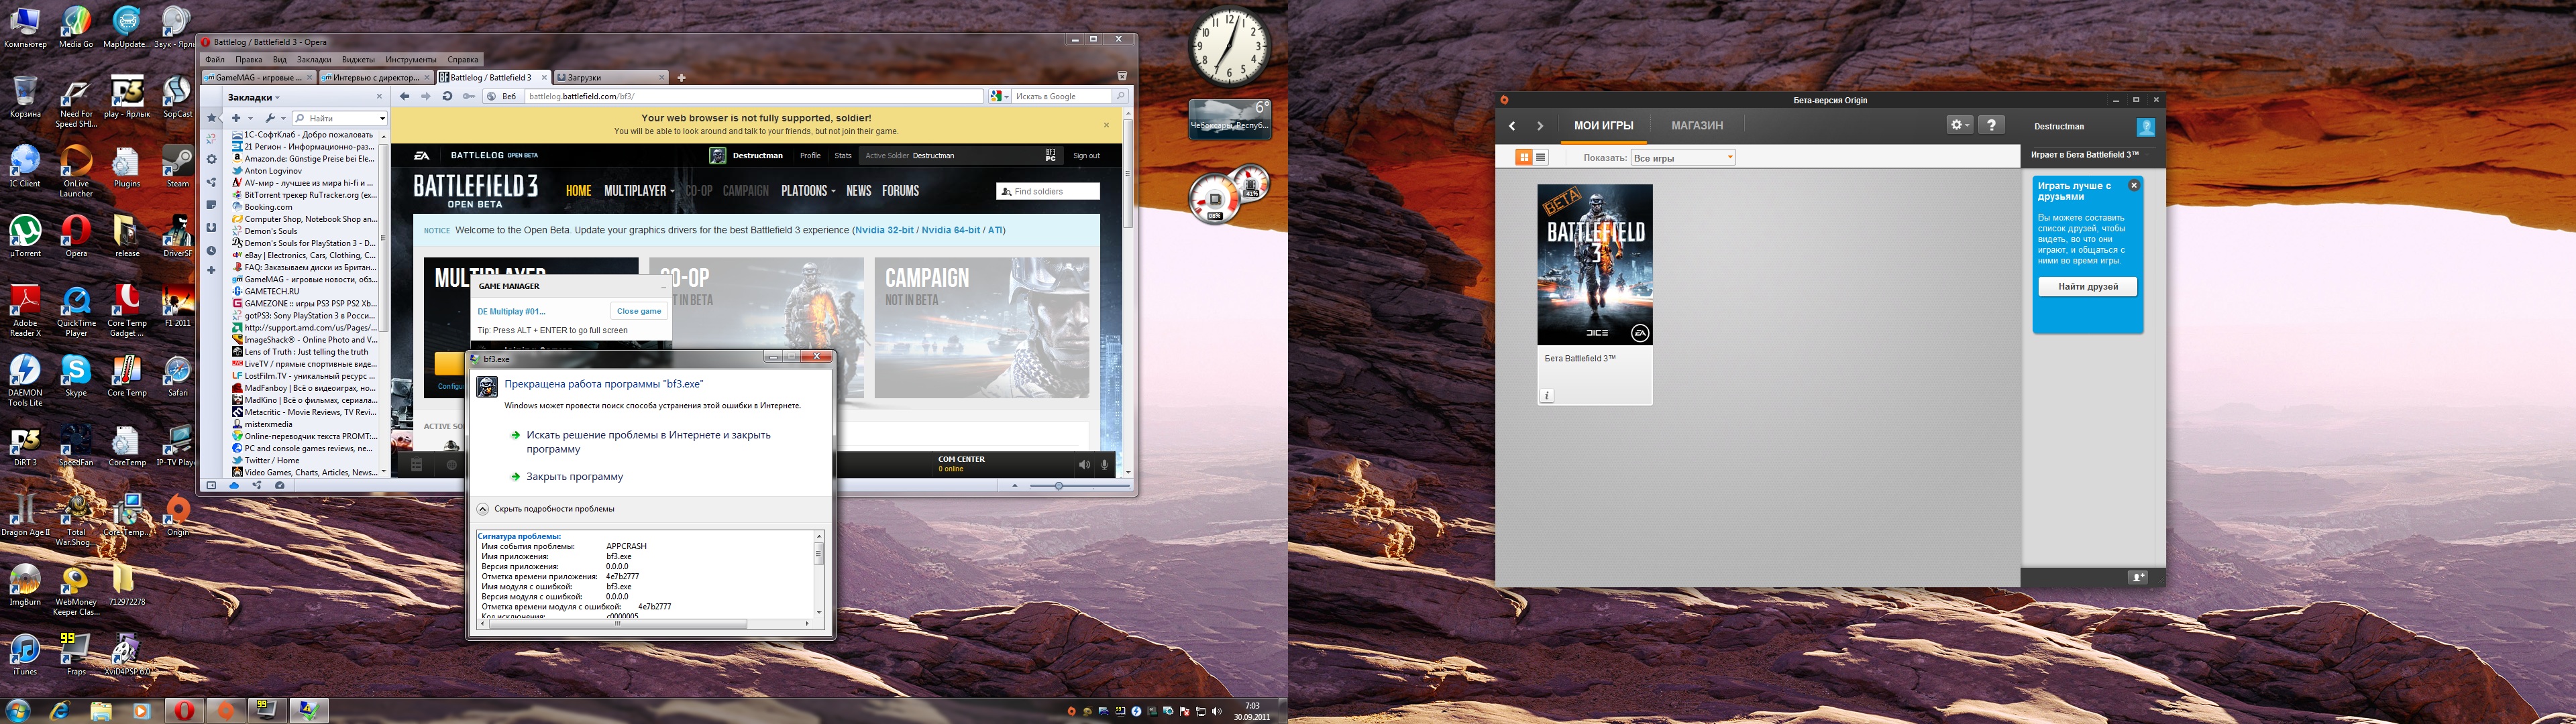This screenshot has width=2576, height=724.
Task: Open Opera sidebar History clock icon
Action: click(211, 250)
